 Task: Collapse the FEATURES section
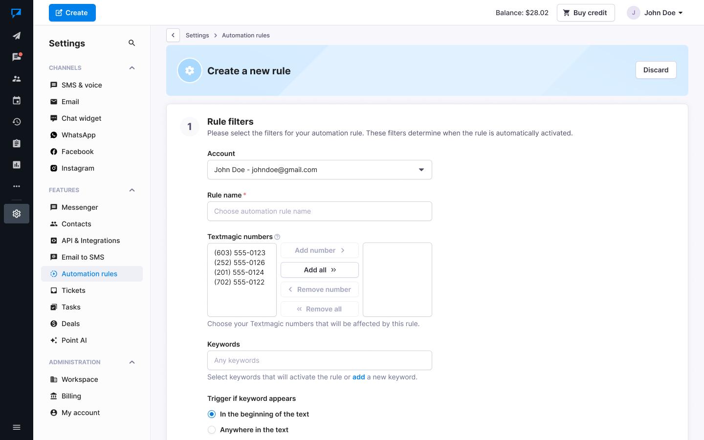pyautogui.click(x=132, y=190)
